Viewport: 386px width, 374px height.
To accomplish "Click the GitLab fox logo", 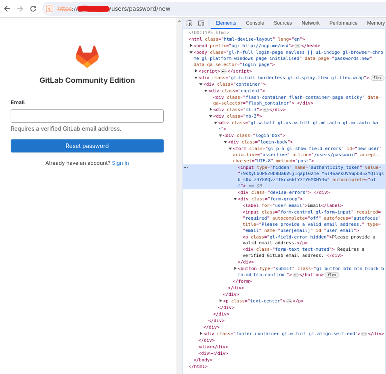I will (87, 56).
